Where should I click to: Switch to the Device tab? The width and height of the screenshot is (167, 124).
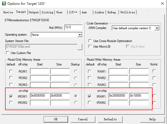tap(8, 12)
